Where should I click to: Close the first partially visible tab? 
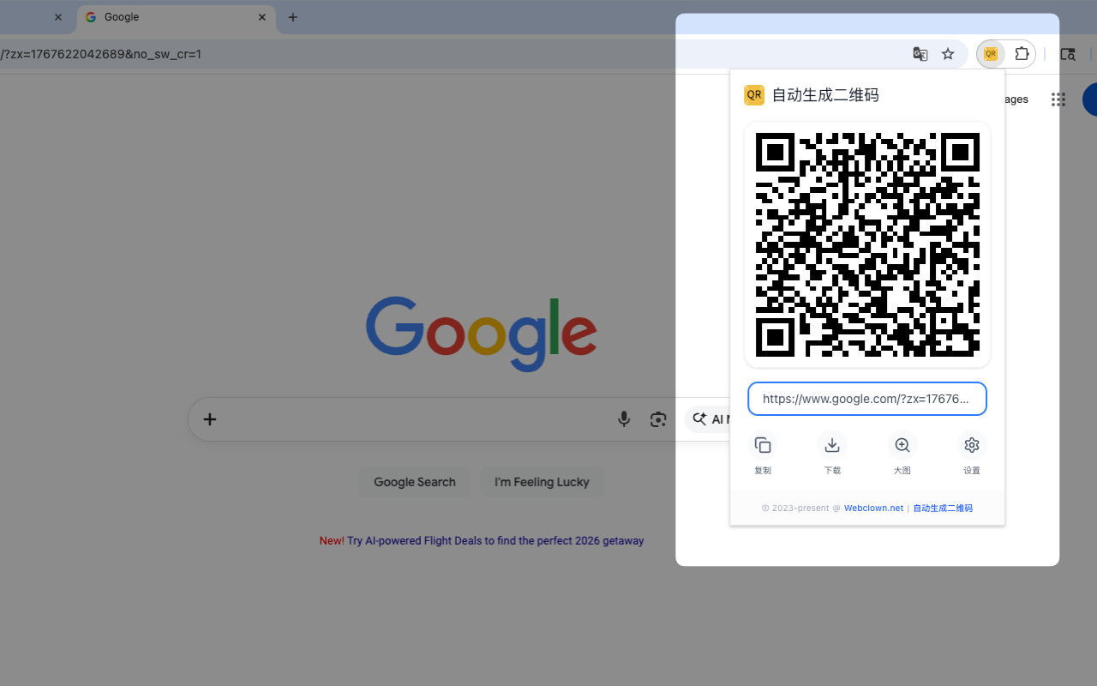click(58, 17)
